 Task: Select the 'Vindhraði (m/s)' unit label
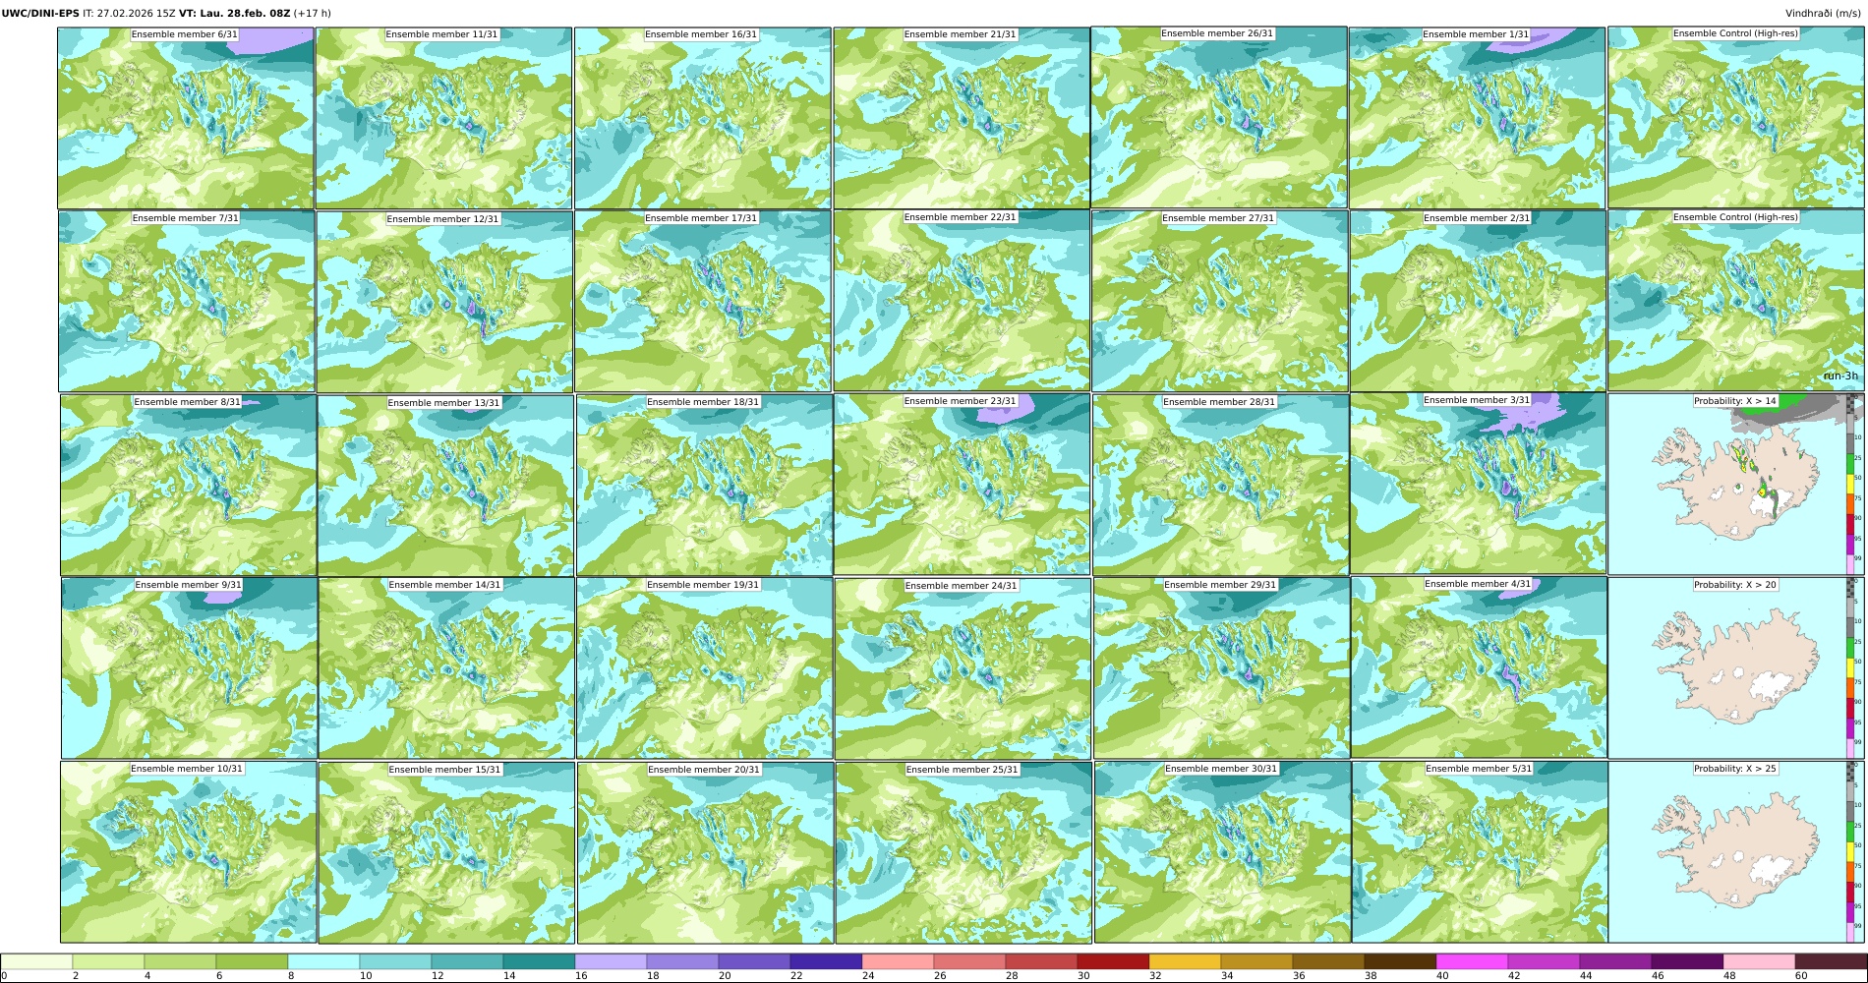click(1823, 14)
